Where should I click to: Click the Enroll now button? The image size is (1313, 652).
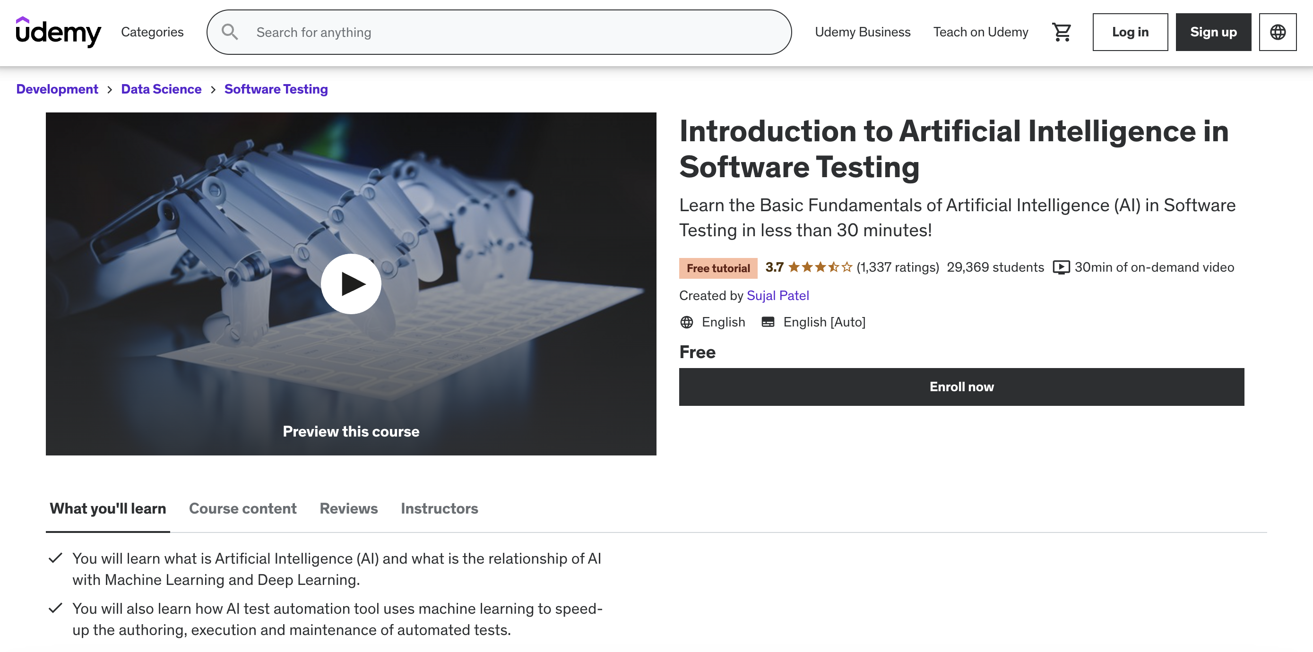tap(961, 386)
